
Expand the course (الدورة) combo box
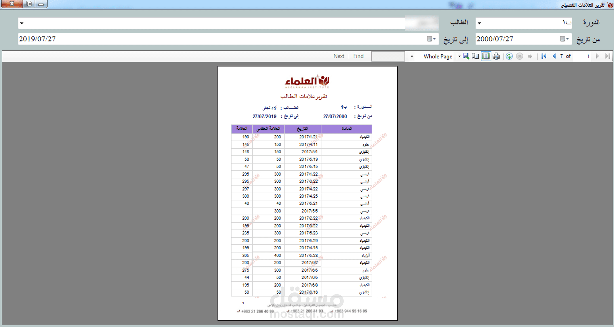click(x=479, y=23)
